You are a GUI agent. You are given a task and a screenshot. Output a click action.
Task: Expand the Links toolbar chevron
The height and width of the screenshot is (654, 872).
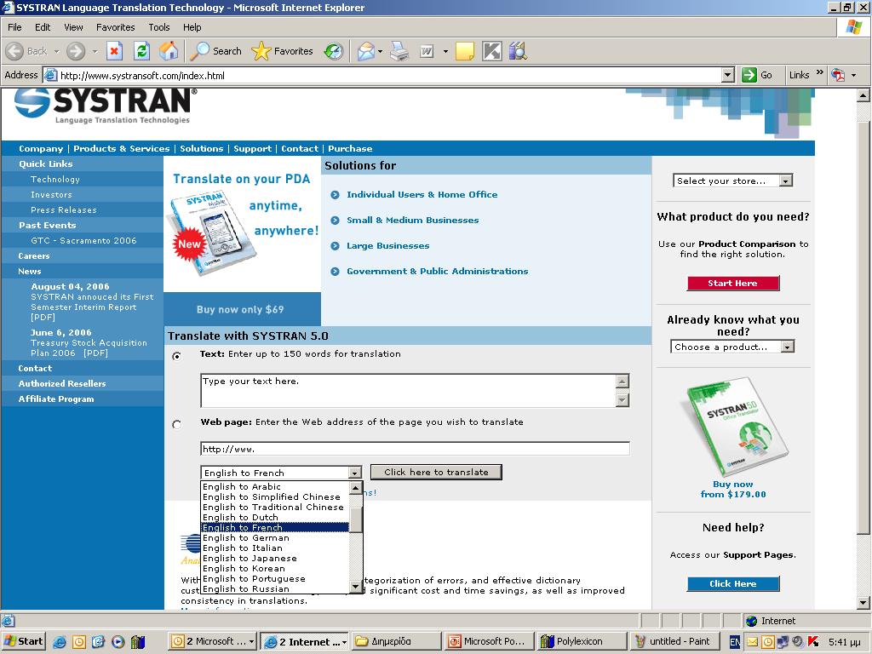820,73
